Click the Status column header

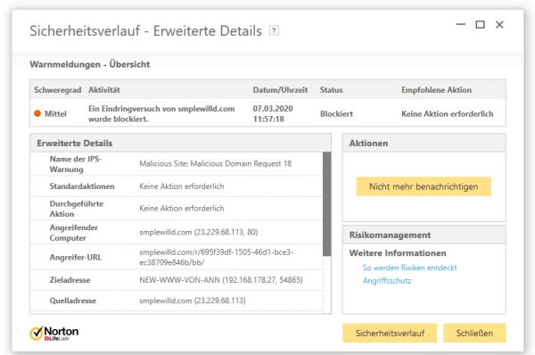tap(331, 90)
